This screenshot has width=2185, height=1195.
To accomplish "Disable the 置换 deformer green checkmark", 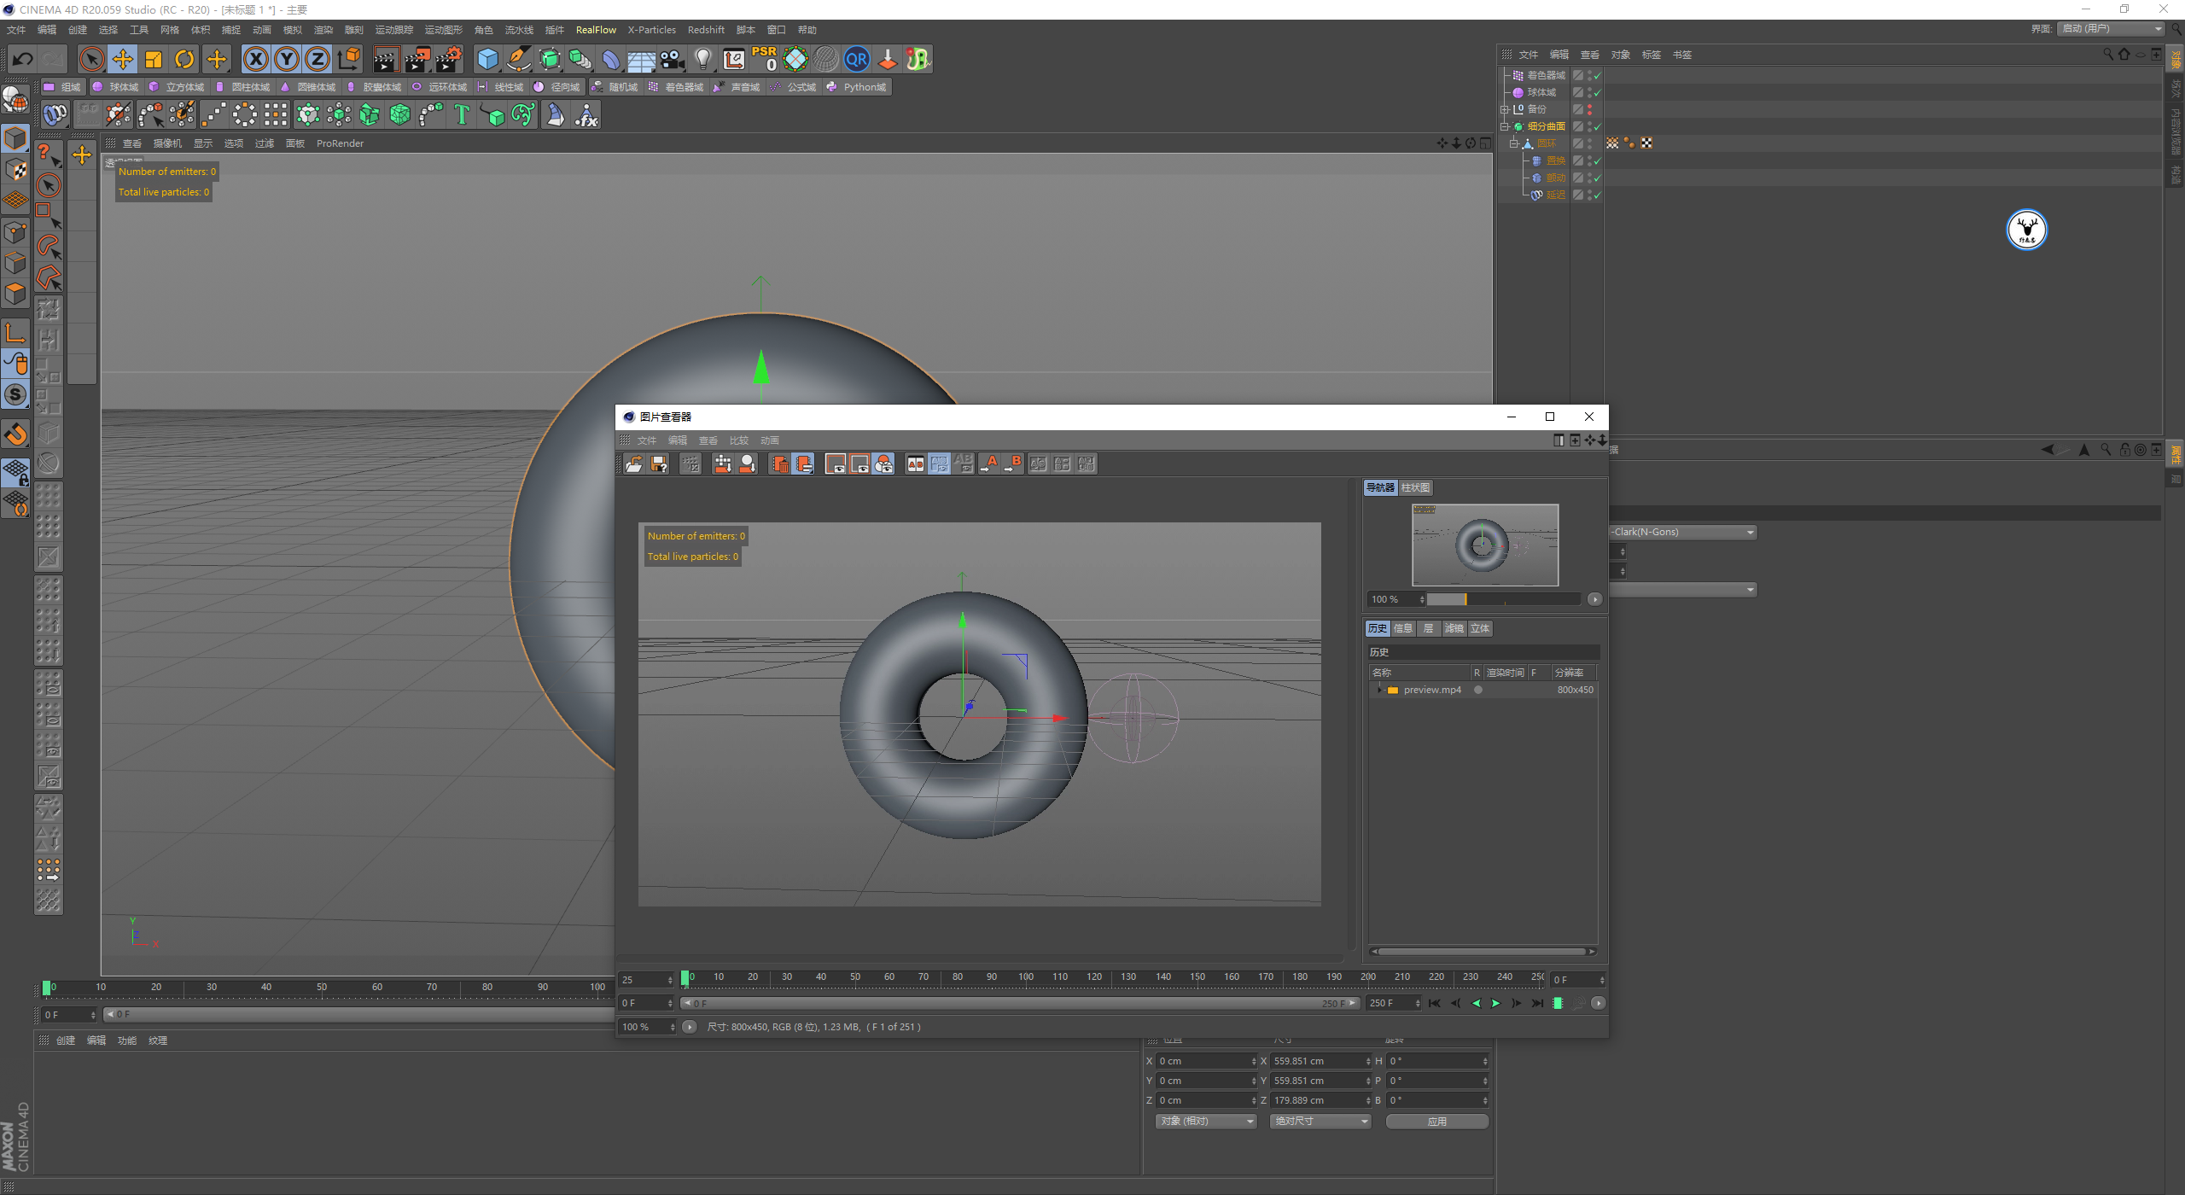I will pos(1597,161).
